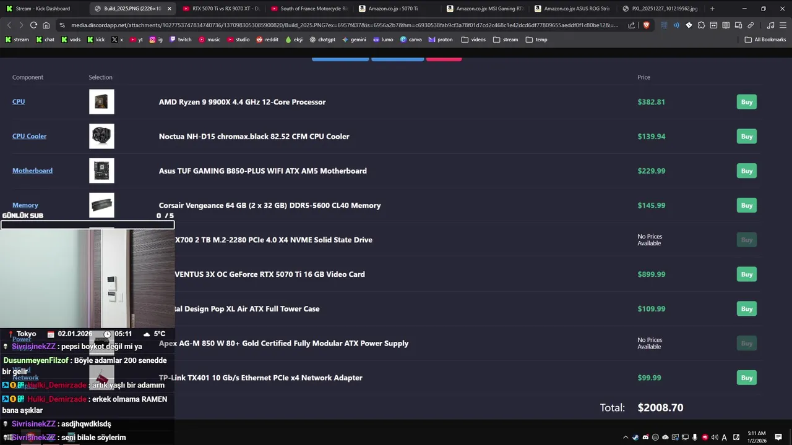The width and height of the screenshot is (792, 445).
Task: Open the 'CPU' component link
Action: click(x=19, y=102)
